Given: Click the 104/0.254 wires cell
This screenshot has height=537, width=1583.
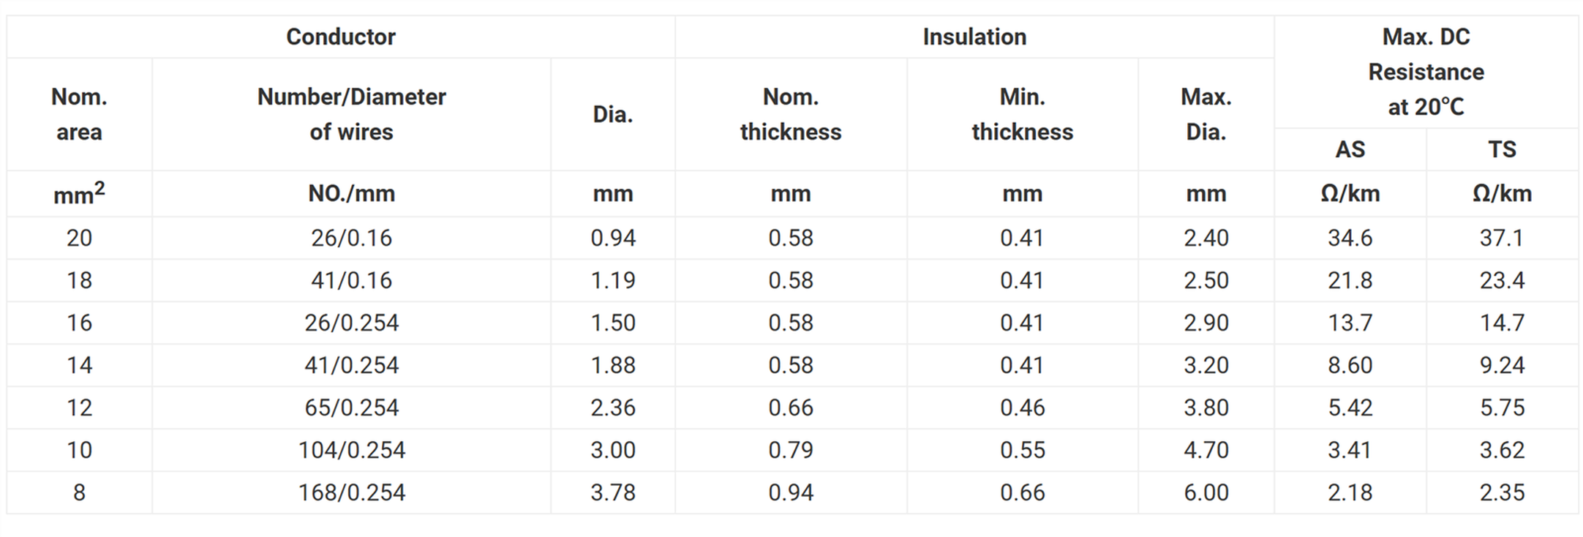Looking at the screenshot, I should click(351, 450).
